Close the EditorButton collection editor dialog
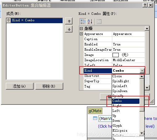 151,5
